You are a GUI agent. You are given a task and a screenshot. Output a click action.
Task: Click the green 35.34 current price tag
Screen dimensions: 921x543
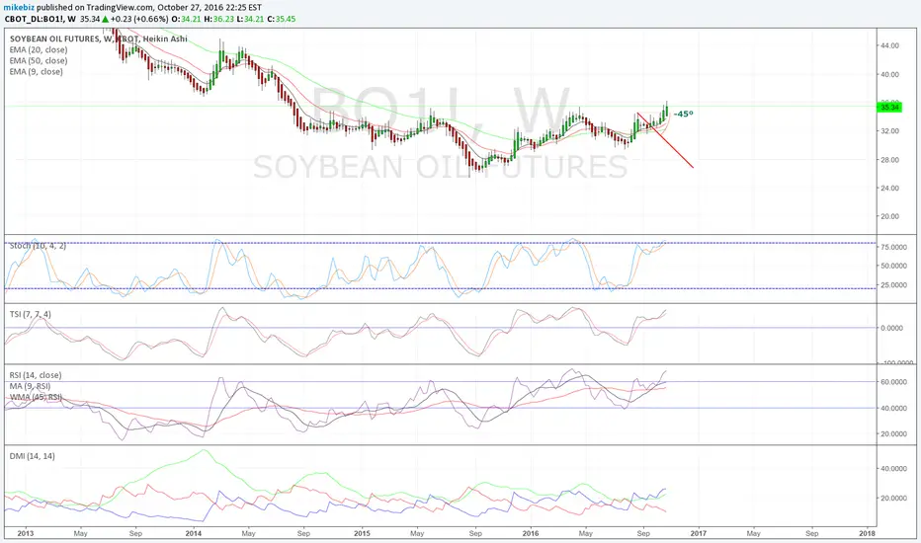(x=889, y=107)
